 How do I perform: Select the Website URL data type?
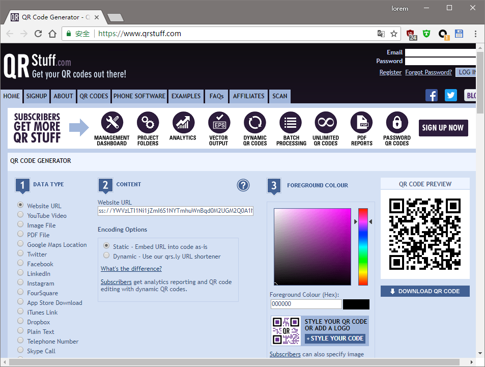click(x=20, y=205)
